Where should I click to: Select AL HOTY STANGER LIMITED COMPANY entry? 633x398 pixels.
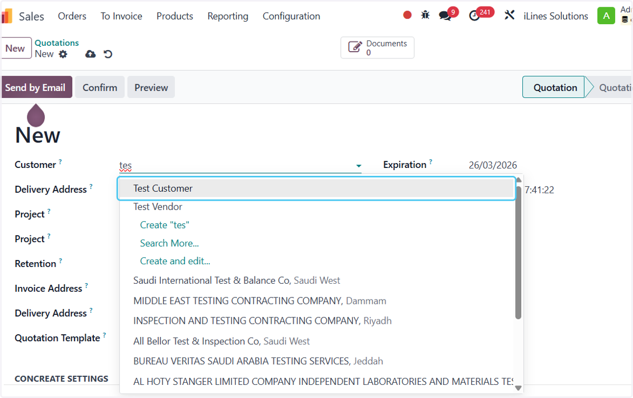[x=316, y=382]
